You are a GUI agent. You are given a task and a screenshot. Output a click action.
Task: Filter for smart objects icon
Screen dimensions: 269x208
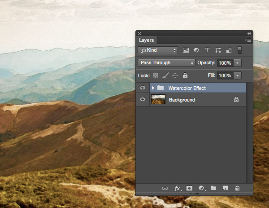[x=229, y=50]
